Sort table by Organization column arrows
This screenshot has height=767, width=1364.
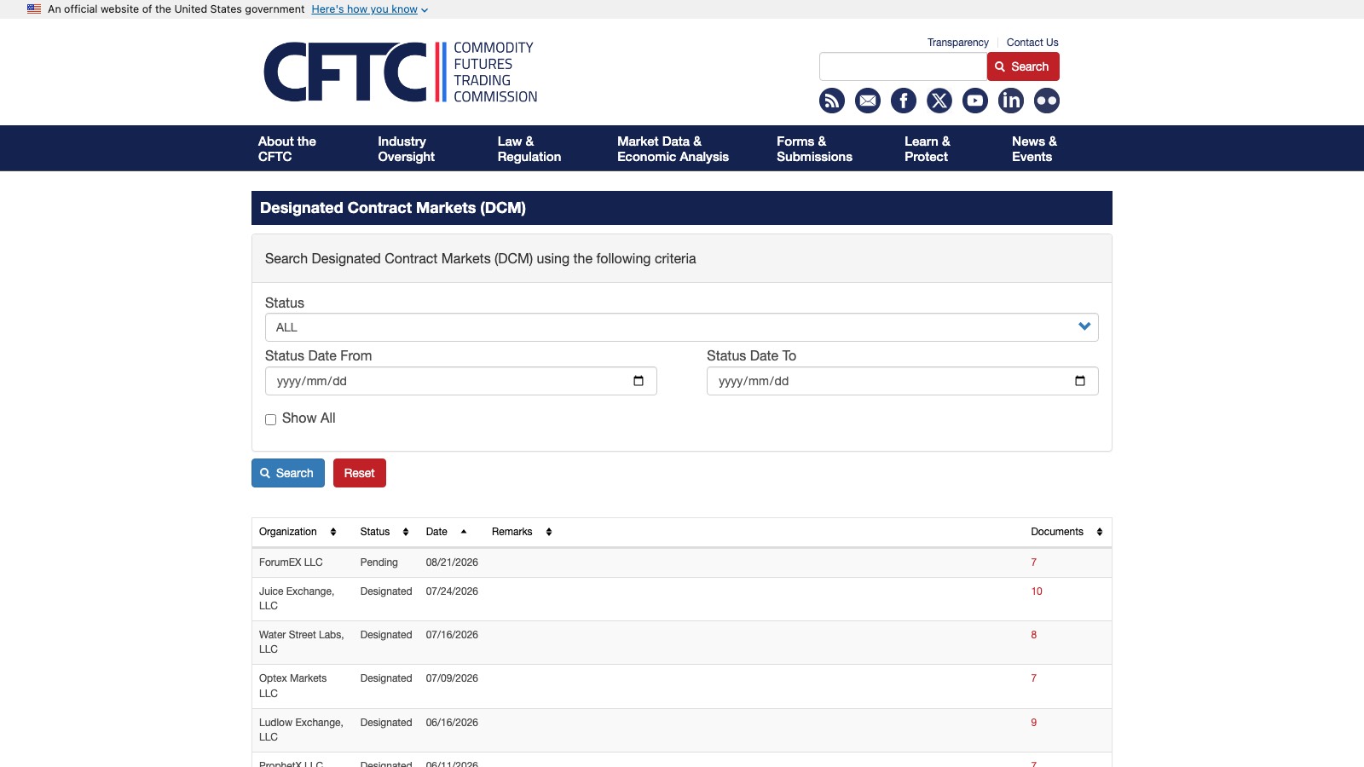tap(333, 532)
